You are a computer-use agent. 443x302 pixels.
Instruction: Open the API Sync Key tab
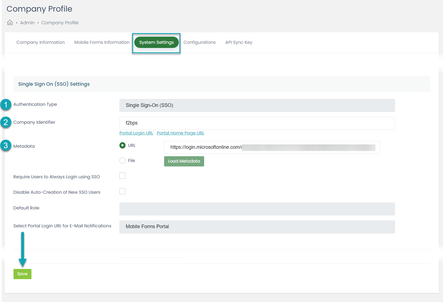[x=239, y=42]
